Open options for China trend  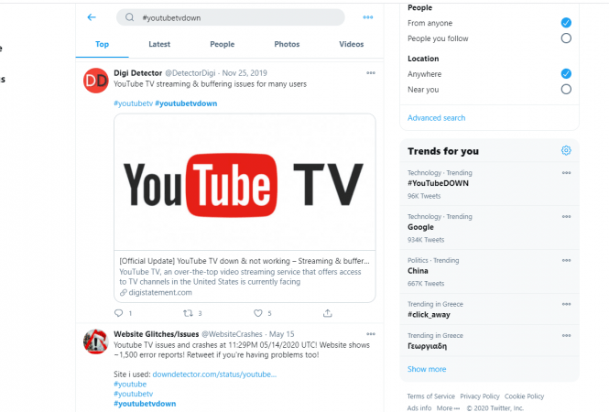tap(566, 261)
